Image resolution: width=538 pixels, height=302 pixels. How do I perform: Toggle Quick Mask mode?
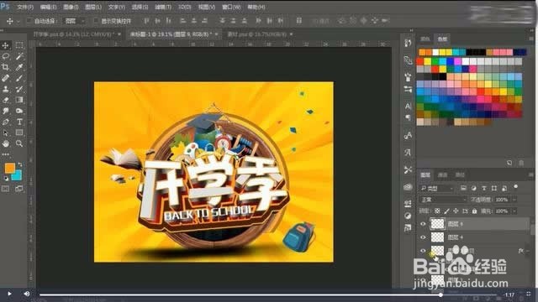[x=6, y=189]
